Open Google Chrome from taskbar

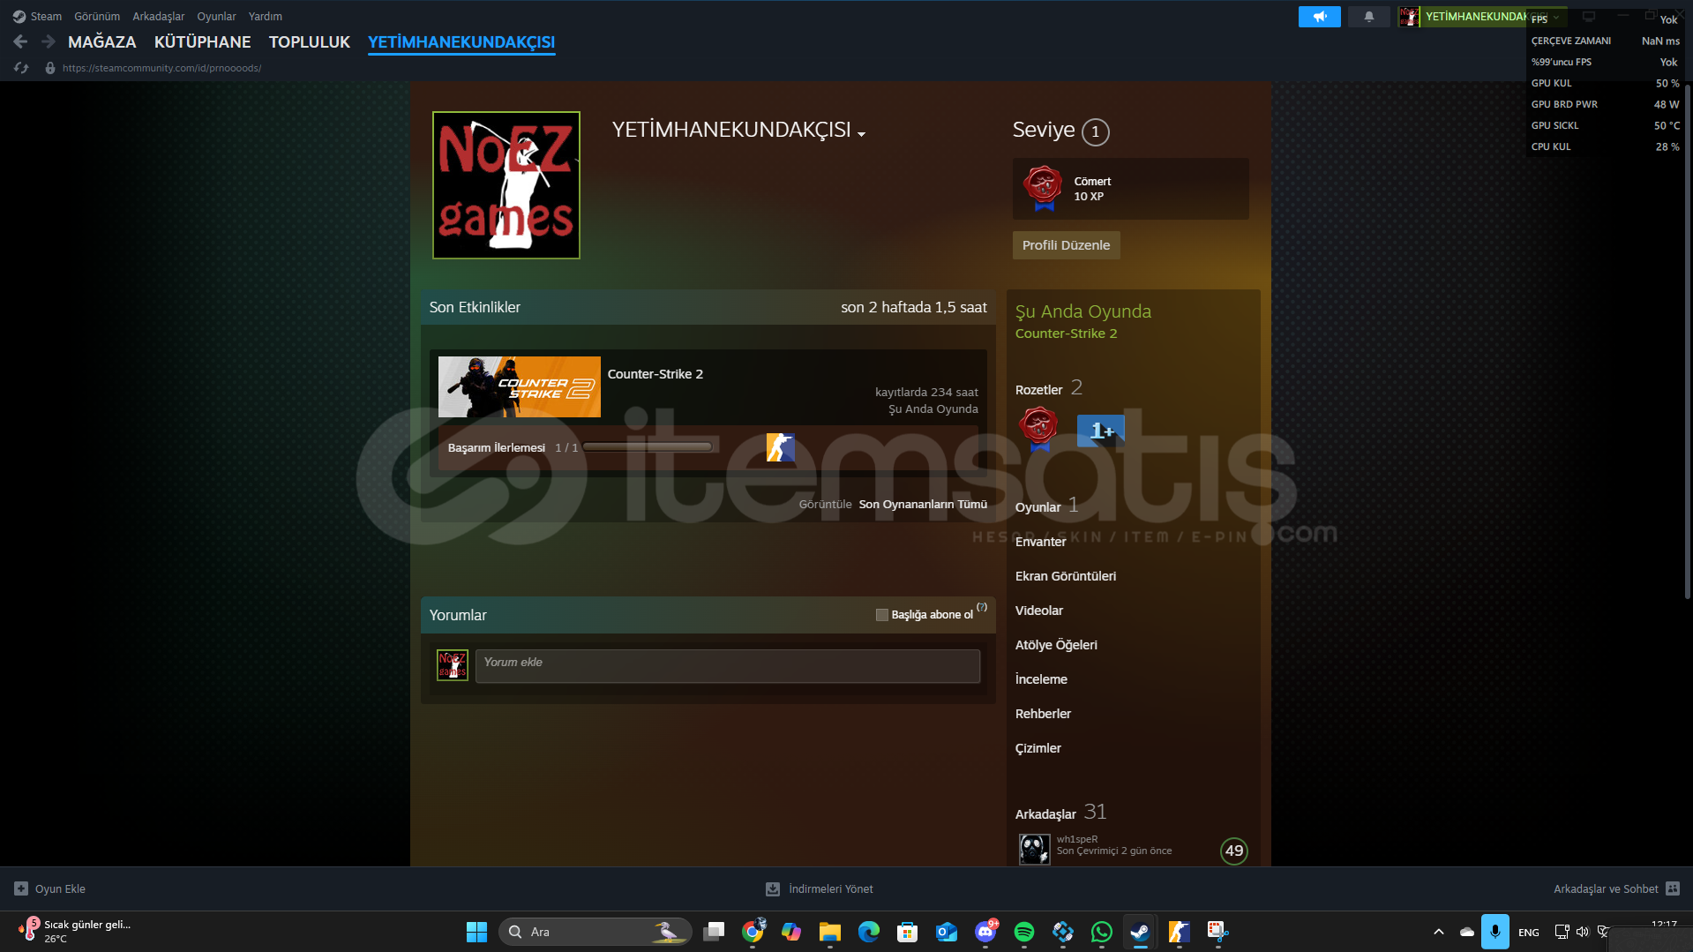click(x=753, y=932)
